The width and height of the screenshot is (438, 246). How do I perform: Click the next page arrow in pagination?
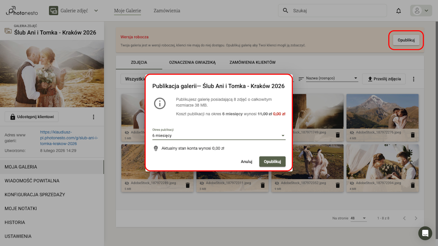point(416,218)
